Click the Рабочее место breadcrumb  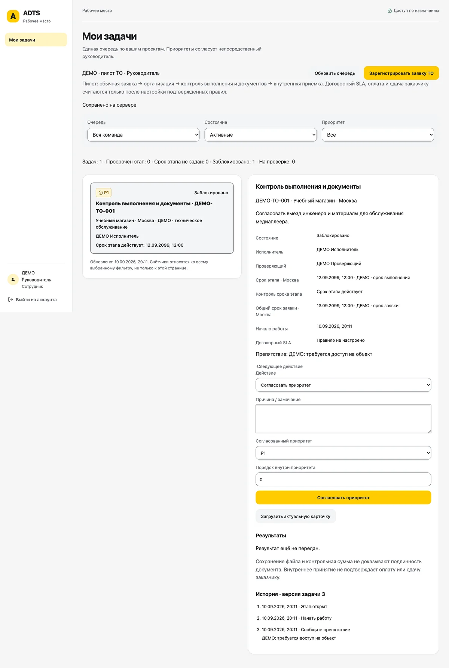pos(97,10)
